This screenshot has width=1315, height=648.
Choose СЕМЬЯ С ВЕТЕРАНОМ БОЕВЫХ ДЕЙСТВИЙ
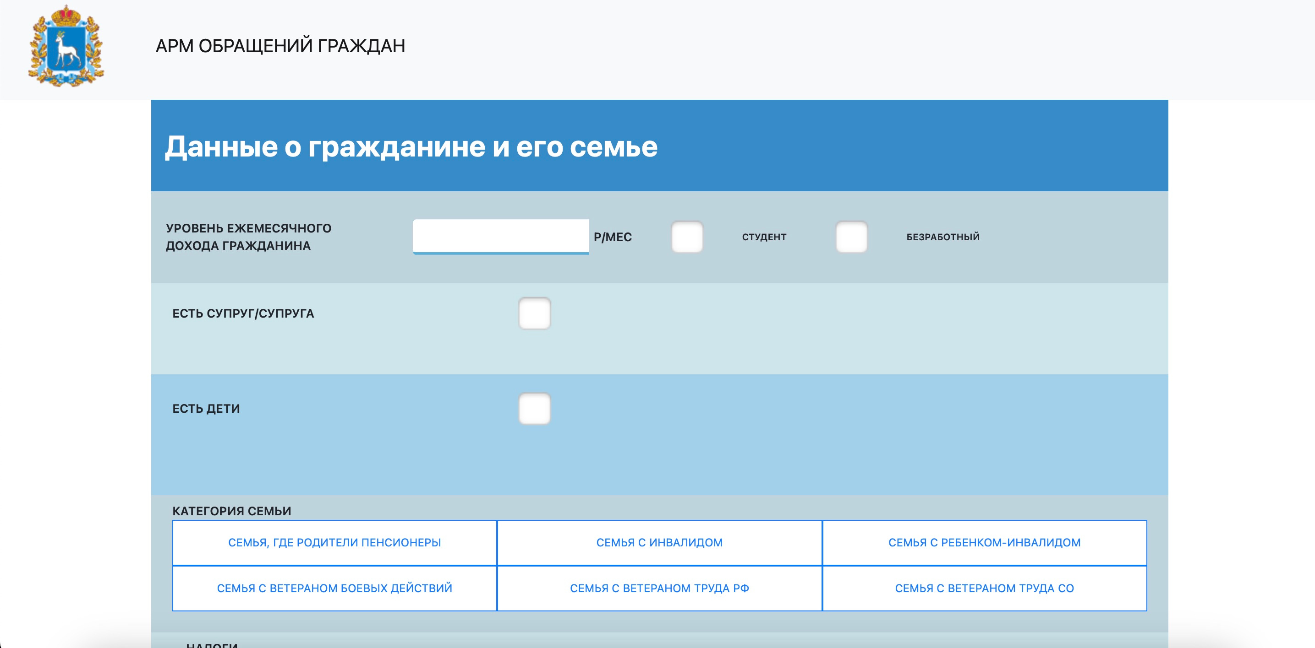(x=334, y=589)
